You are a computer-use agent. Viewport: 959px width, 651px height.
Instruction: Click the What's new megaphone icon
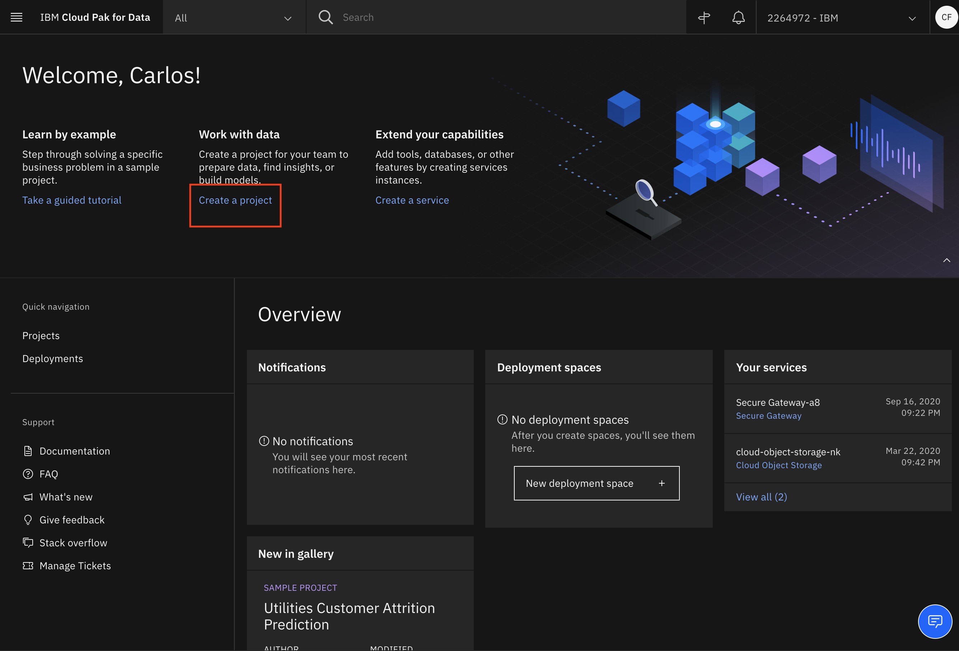[x=28, y=497]
